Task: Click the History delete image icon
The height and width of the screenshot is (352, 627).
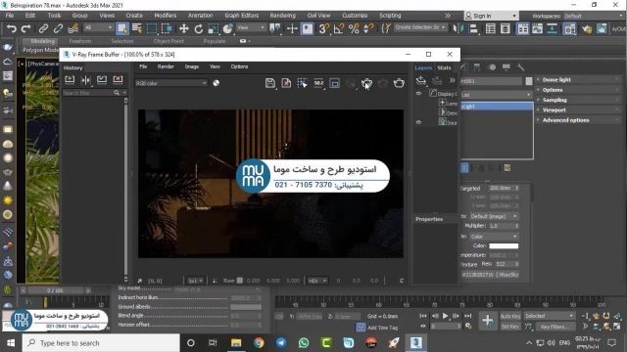Action: tap(118, 80)
